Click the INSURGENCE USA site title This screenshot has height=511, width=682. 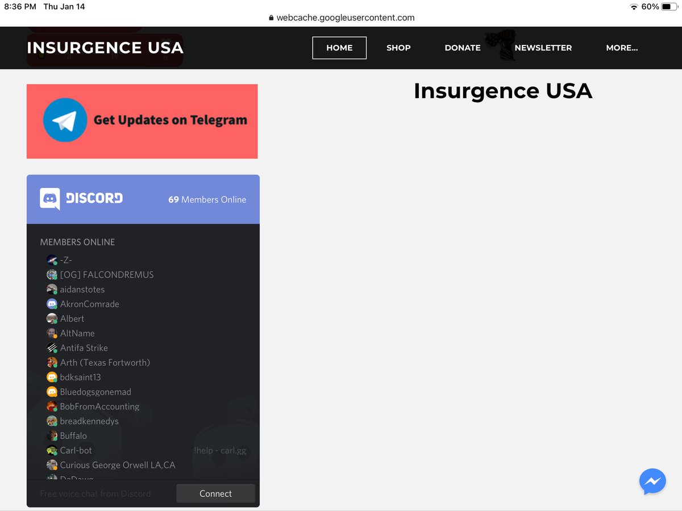(x=105, y=48)
